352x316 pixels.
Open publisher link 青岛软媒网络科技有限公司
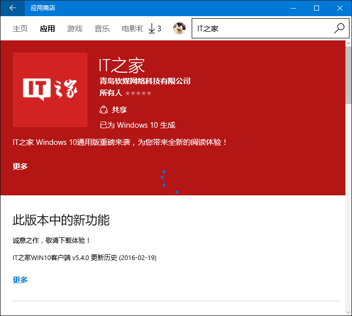145,81
